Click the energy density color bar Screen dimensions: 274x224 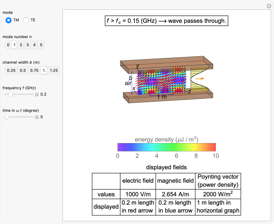coord(166,147)
